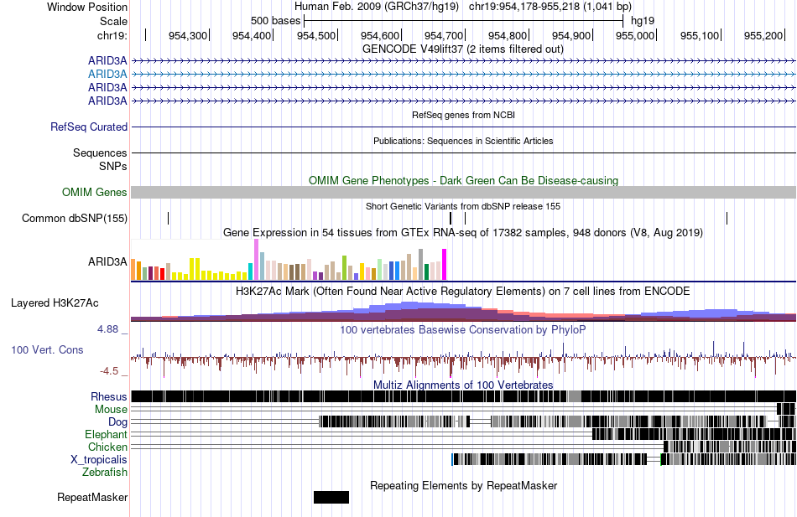Click the 500 bases scale bar label
797x517 pixels.
(275, 21)
